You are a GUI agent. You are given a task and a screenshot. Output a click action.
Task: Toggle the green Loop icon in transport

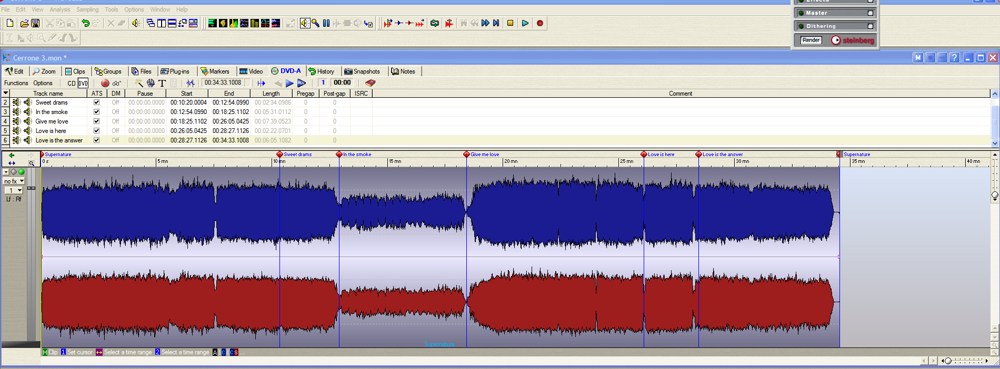pos(435,23)
